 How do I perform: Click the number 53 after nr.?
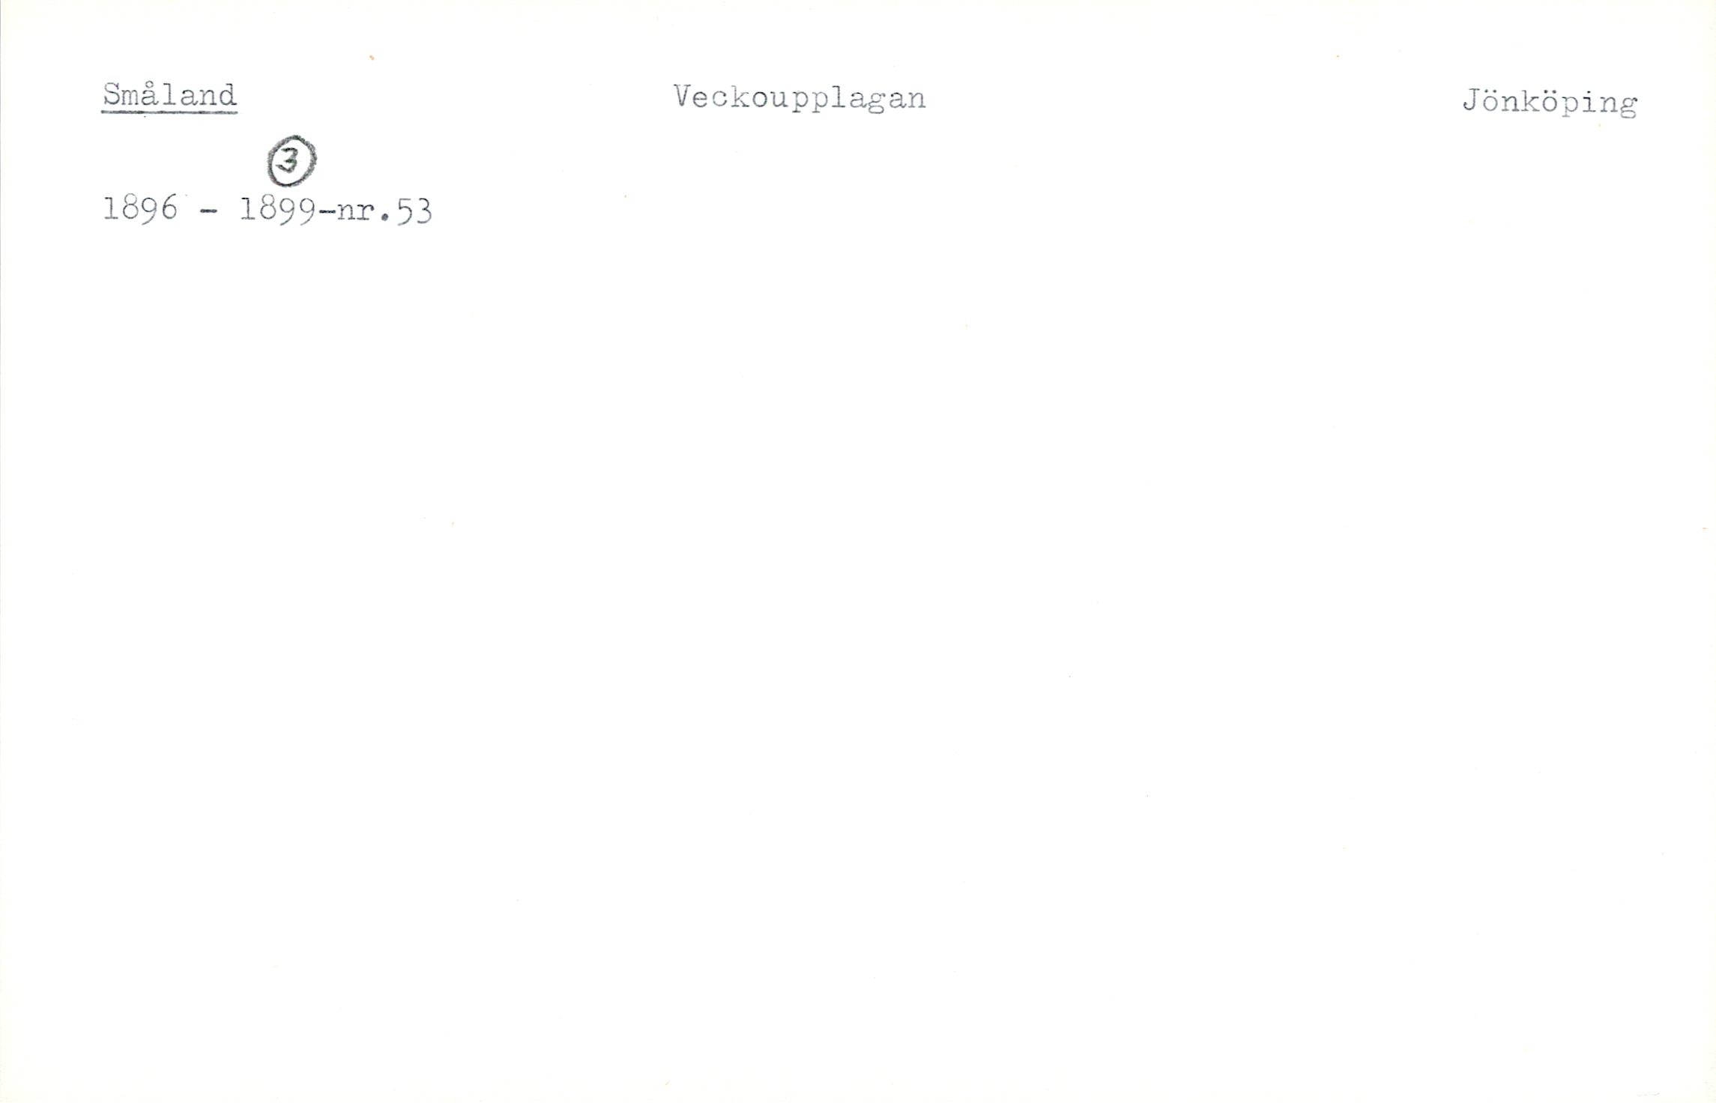(x=414, y=212)
